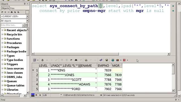
Task: Click the delete object minus icon
Action: tap(8, 12)
